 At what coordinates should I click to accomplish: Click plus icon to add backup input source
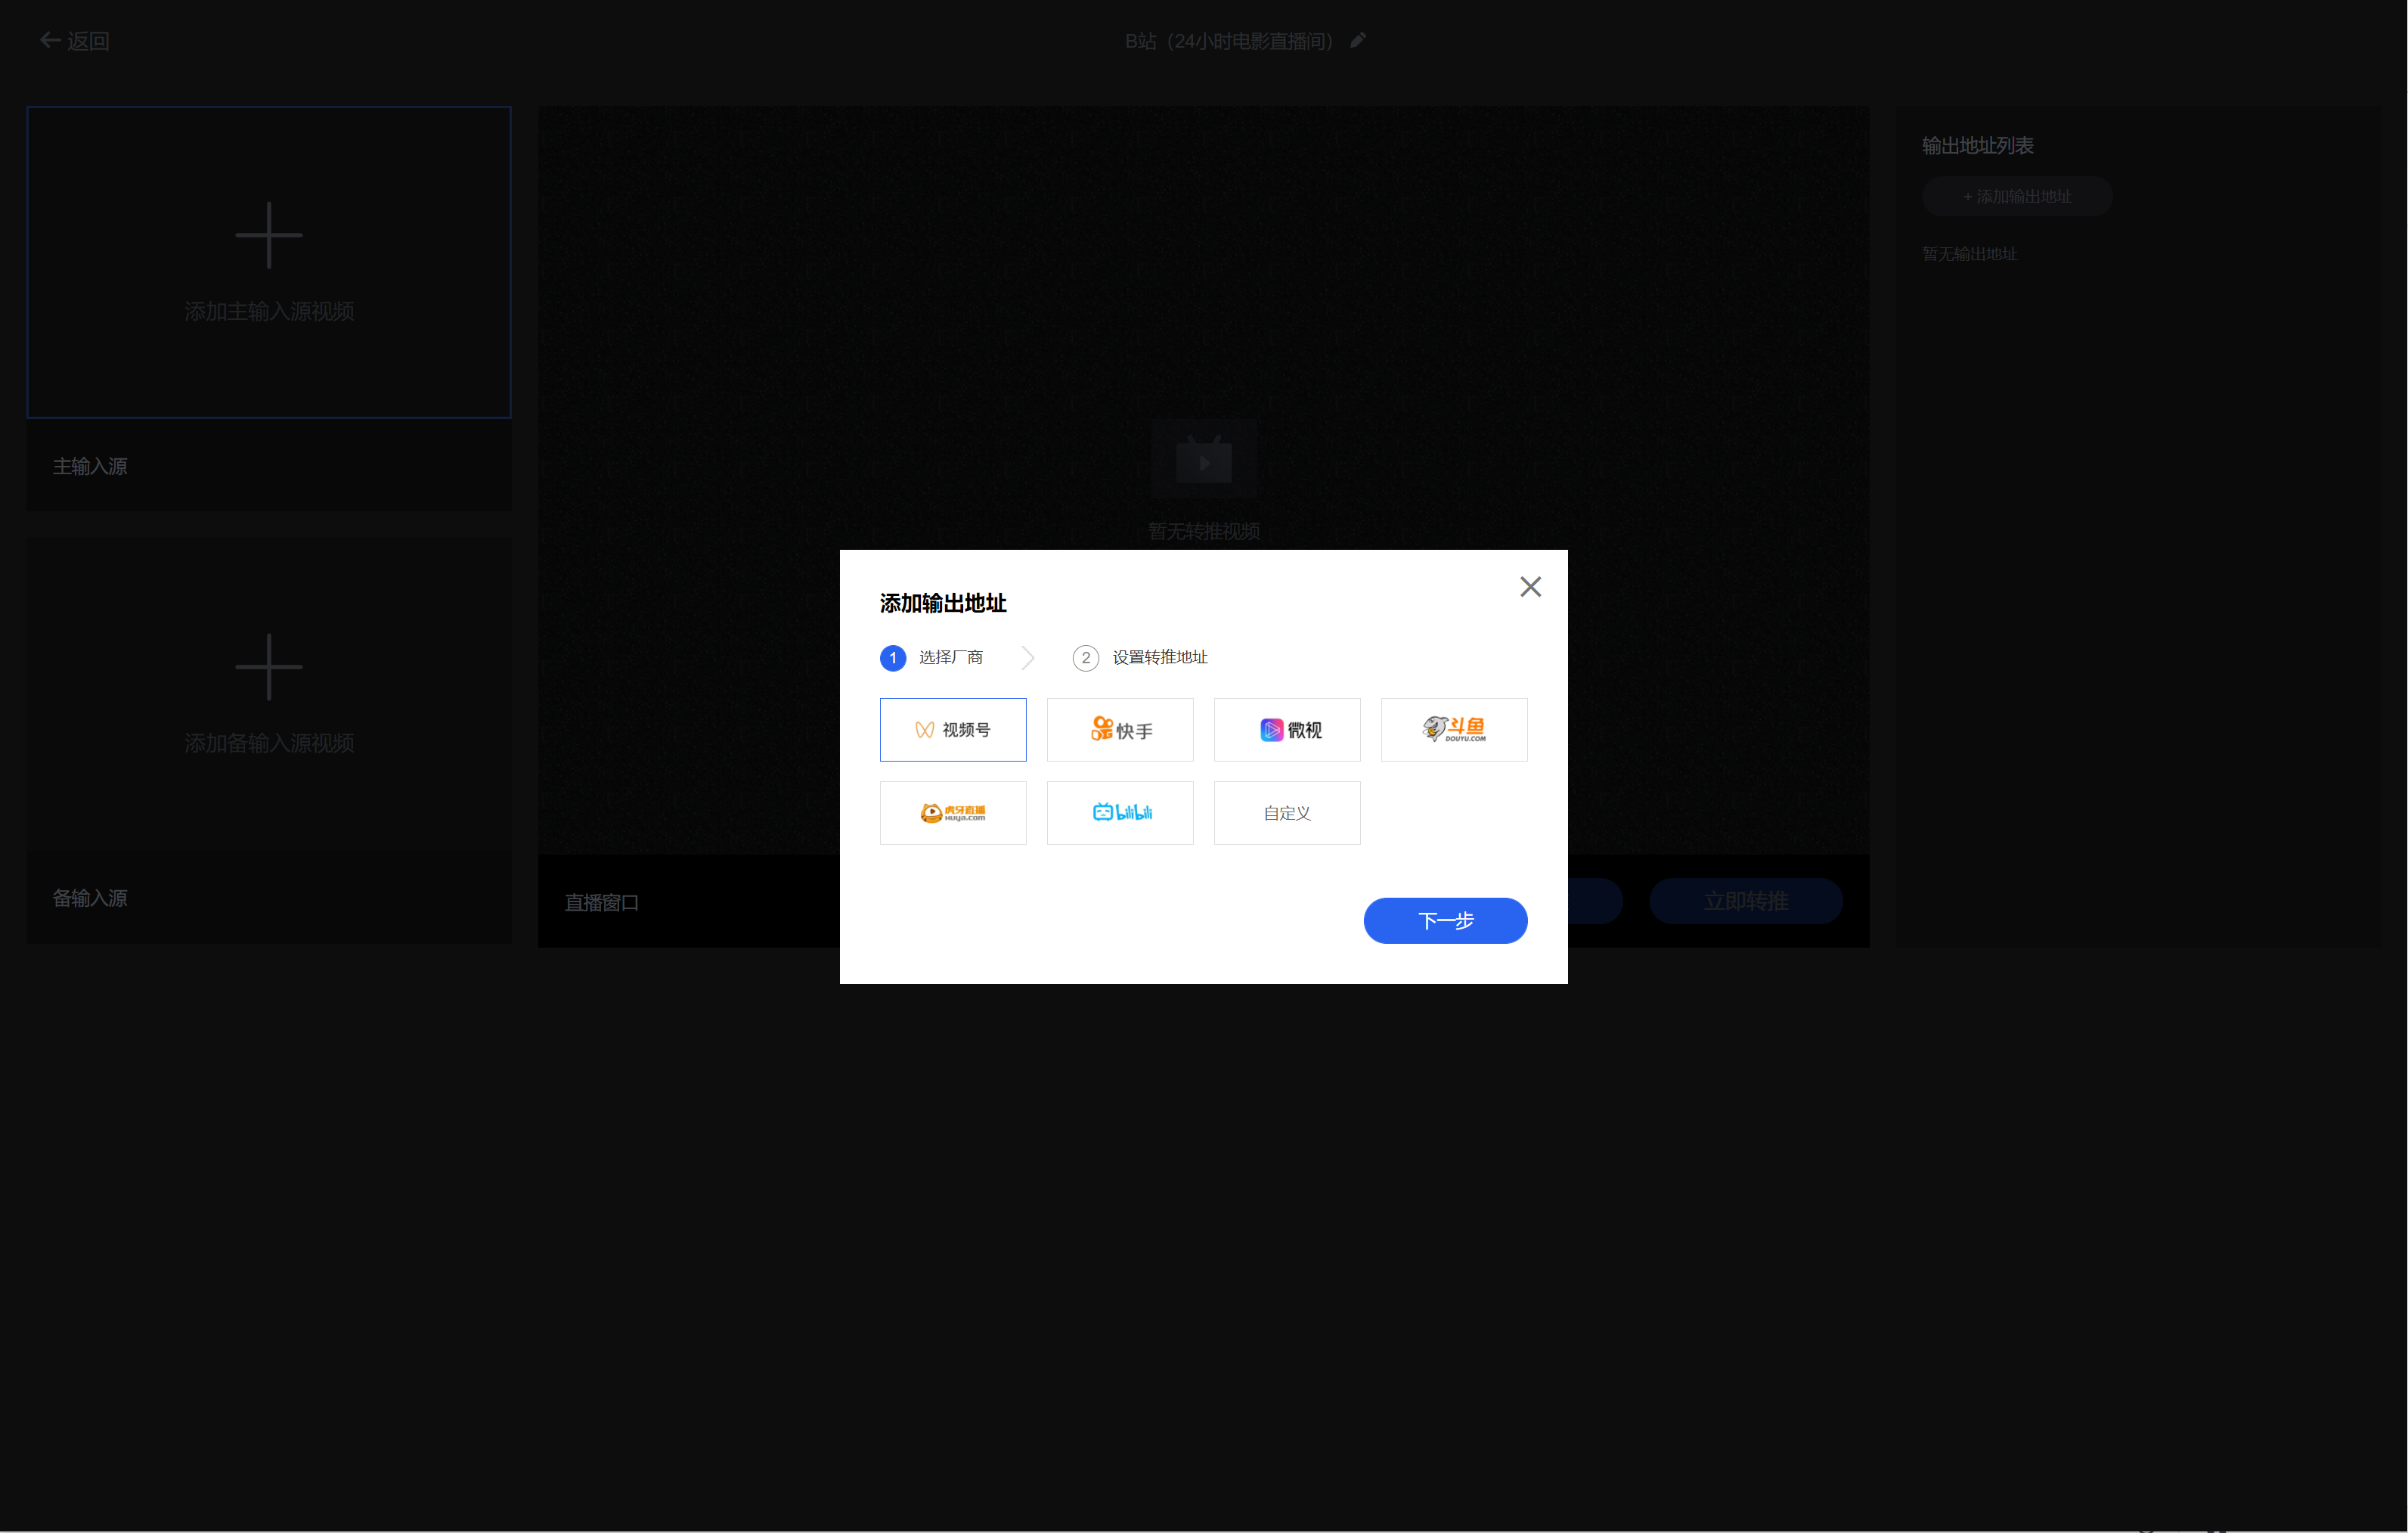[268, 667]
